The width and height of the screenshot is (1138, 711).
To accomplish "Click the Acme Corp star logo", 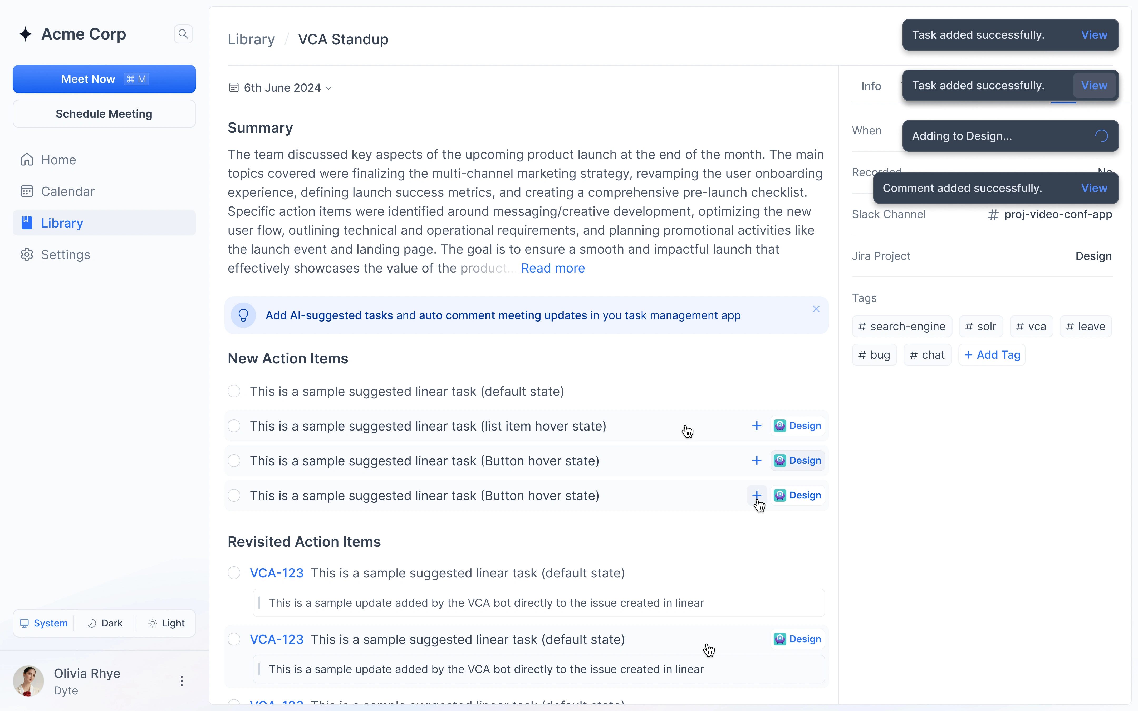I will [x=25, y=34].
